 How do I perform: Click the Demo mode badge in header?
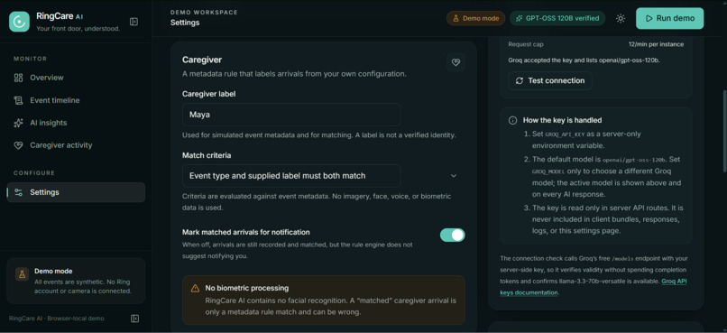(x=475, y=18)
